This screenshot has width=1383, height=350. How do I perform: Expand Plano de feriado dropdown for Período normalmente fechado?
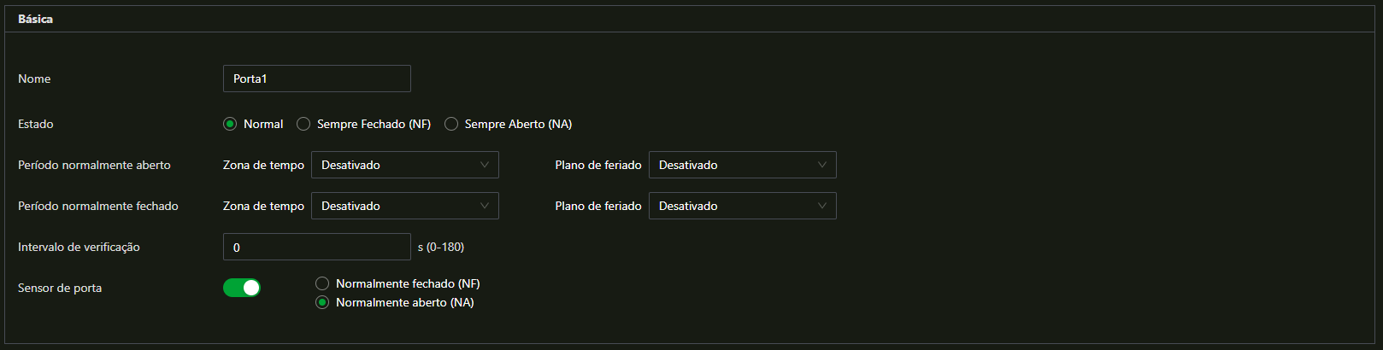pyautogui.click(x=742, y=206)
